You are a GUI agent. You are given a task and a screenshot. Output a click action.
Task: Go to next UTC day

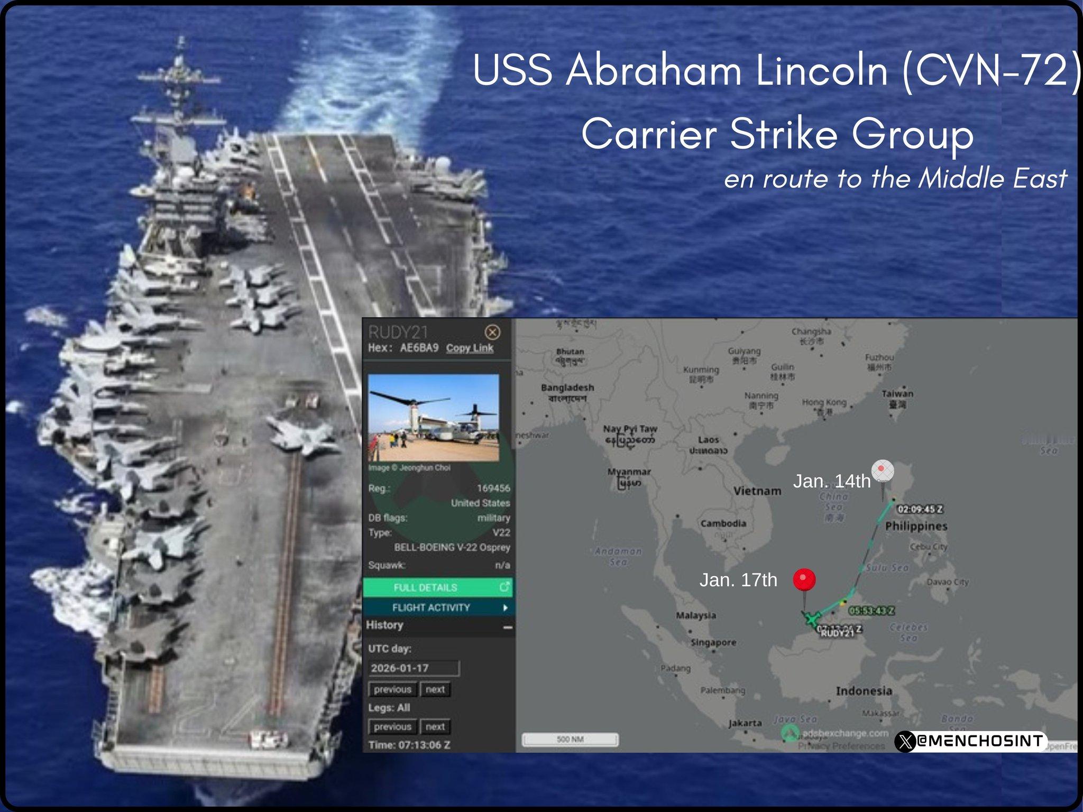coord(435,689)
